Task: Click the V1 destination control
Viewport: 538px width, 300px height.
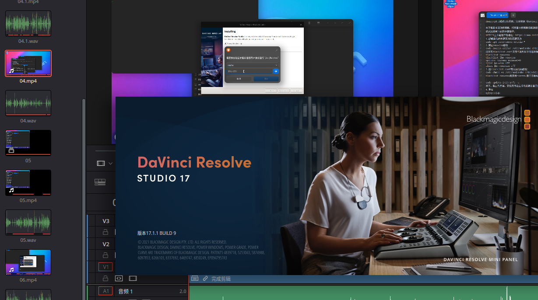Action: point(105,267)
